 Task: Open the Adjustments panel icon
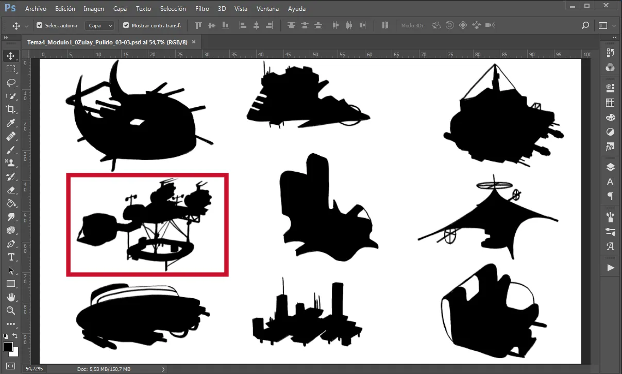pos(611,132)
